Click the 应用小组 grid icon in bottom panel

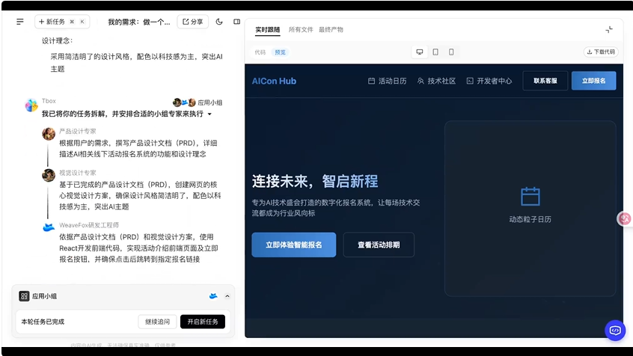[24, 296]
